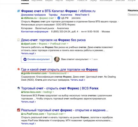Click the green alpari.com URL

[30, 44]
